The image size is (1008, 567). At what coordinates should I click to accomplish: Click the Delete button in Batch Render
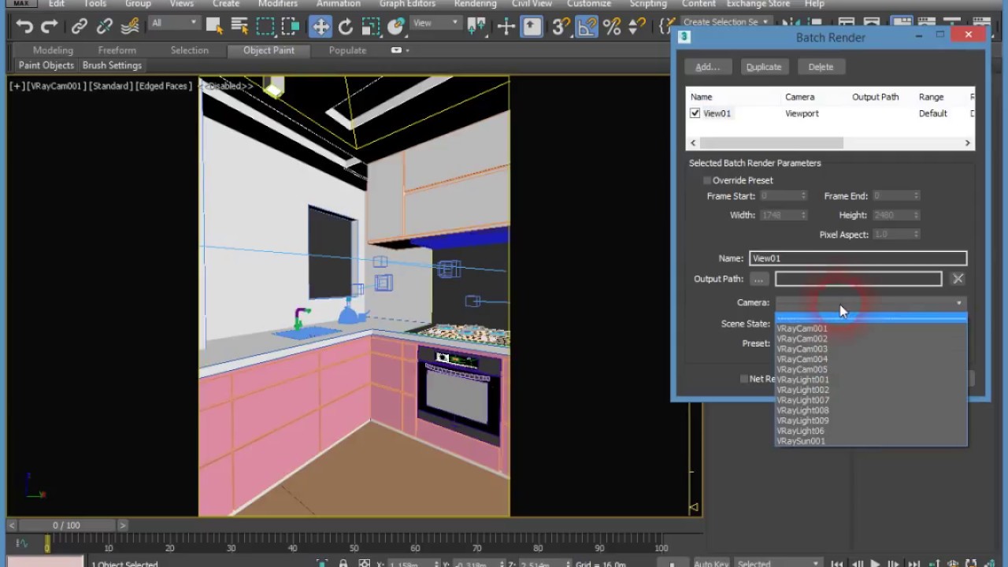point(821,67)
